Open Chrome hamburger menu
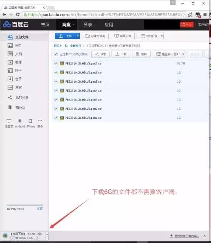Viewport: 211px width, 243px height. tap(205, 14)
